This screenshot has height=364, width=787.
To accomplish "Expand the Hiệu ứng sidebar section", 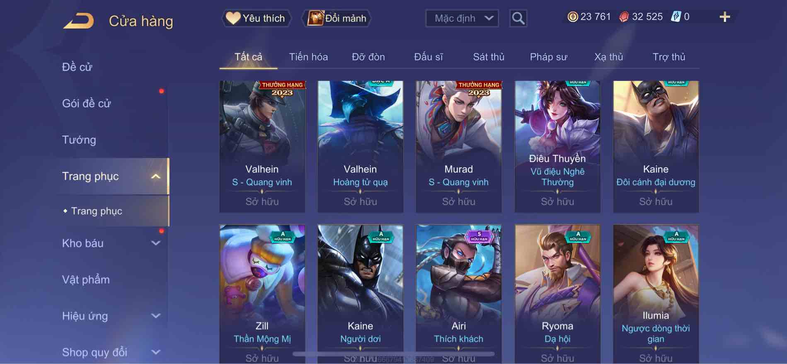I will (156, 316).
